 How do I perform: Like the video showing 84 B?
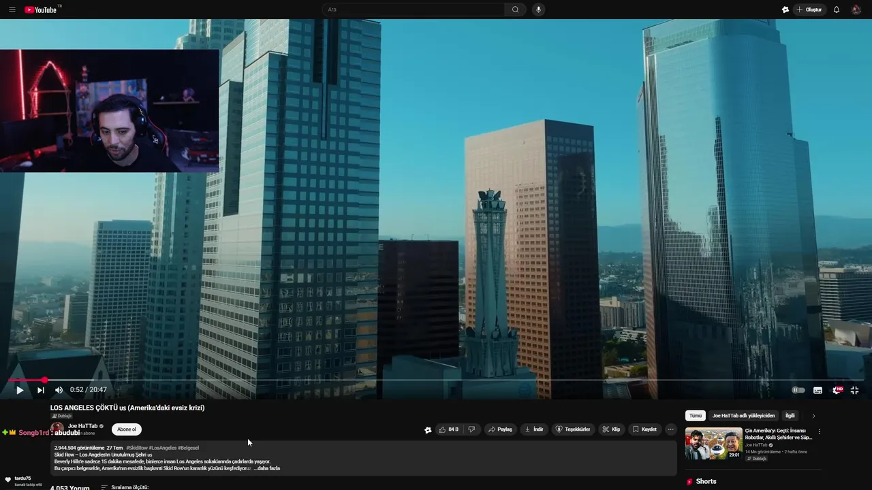click(448, 429)
